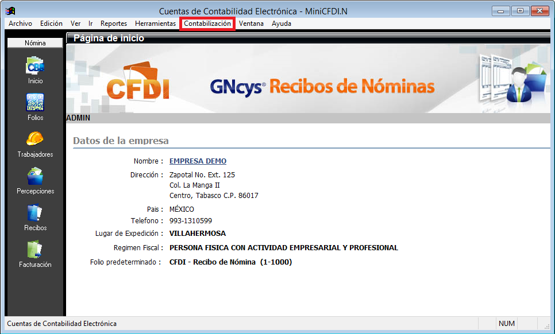Open the Herramientas menu

click(155, 24)
